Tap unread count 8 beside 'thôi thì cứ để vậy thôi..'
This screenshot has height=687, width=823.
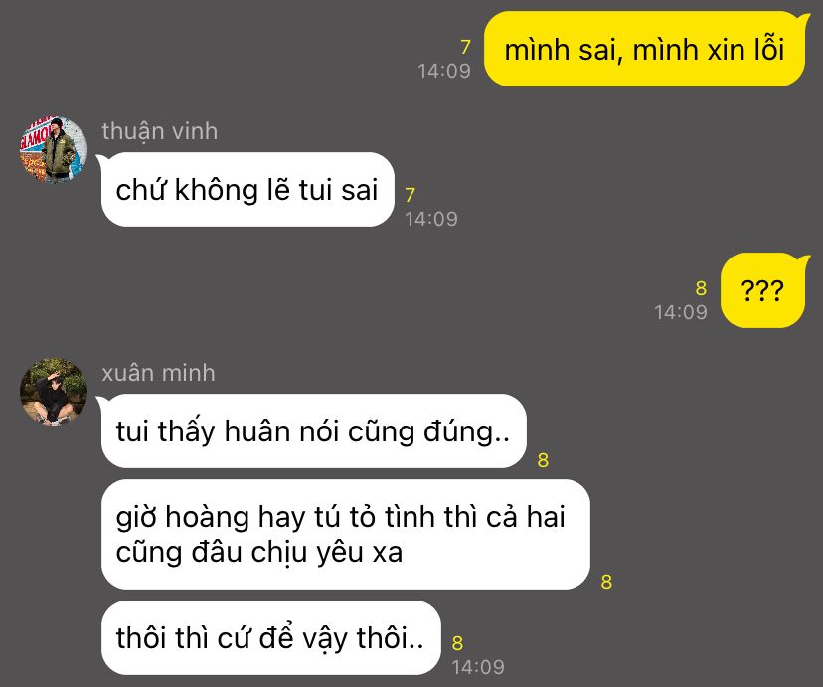coord(457,643)
